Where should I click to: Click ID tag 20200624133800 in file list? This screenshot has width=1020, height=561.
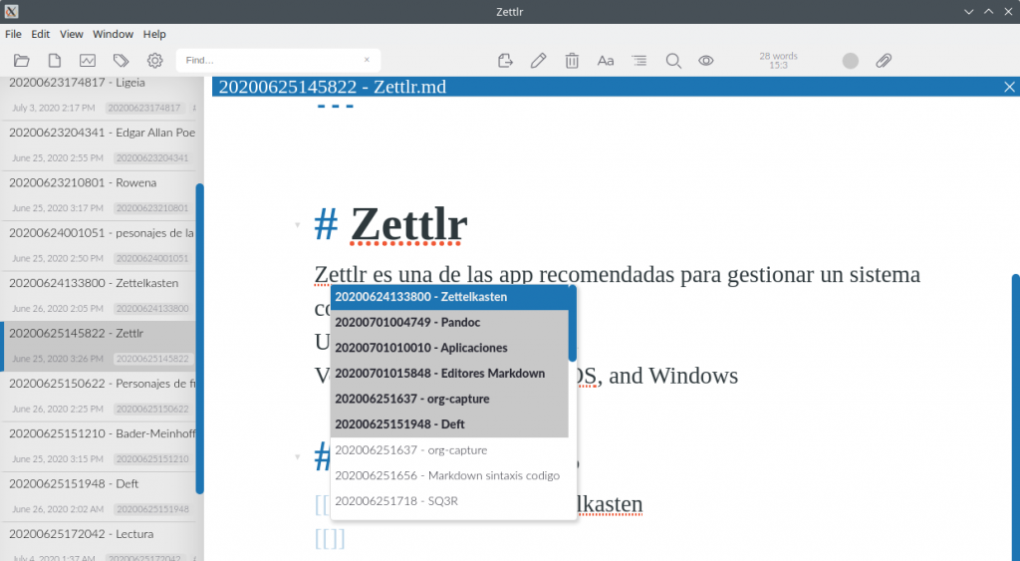click(152, 309)
